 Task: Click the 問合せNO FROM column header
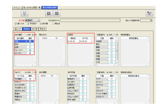[45, 38]
